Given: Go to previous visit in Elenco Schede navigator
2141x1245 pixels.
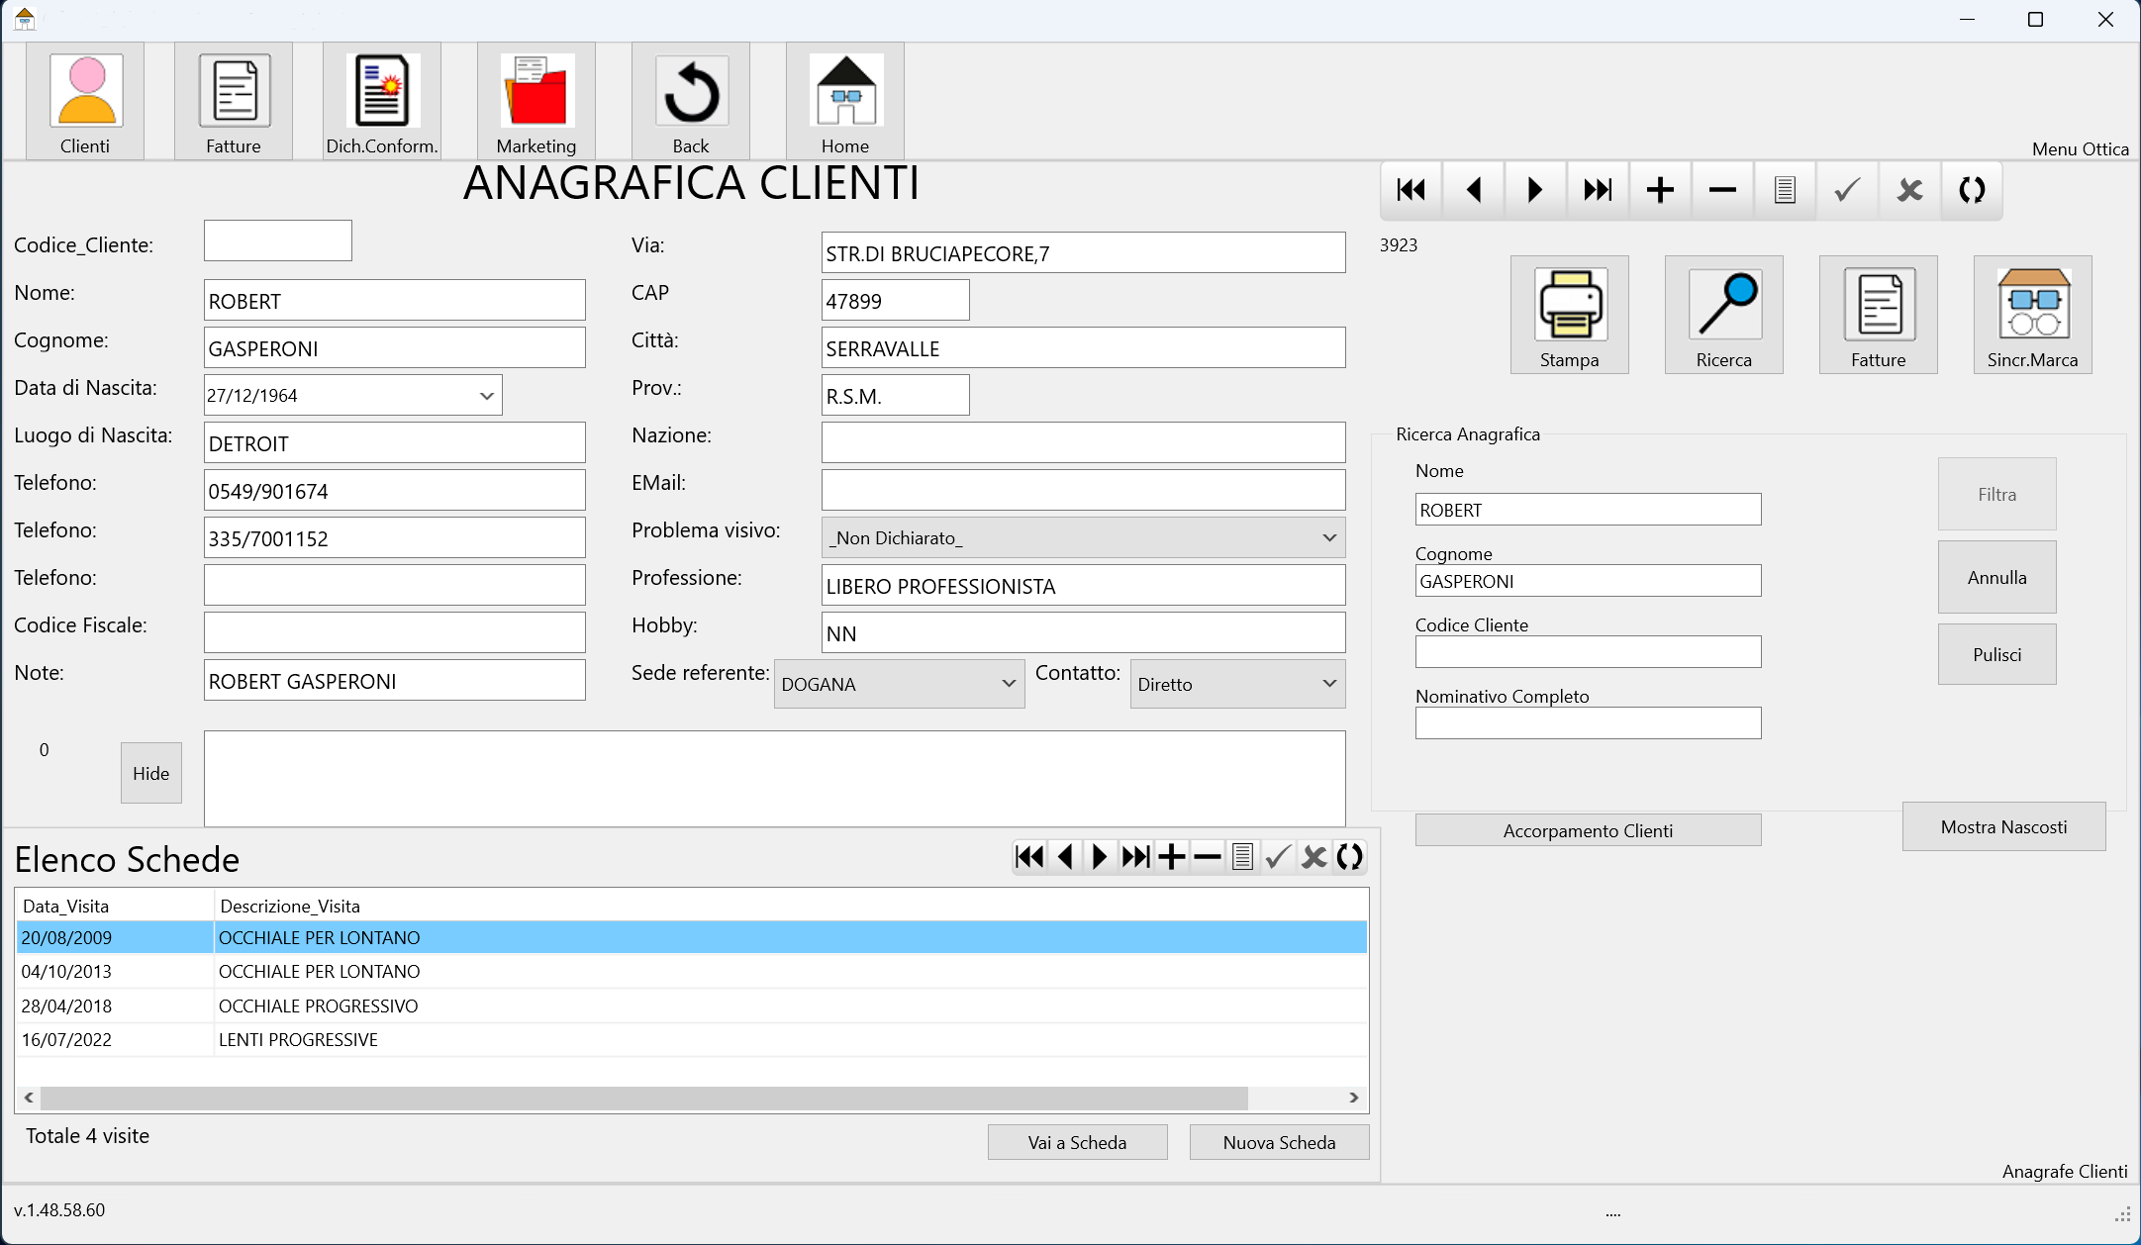Looking at the screenshot, I should (1065, 856).
